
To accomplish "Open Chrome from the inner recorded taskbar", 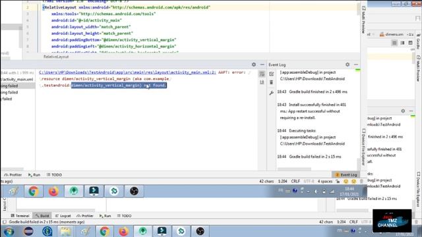I will [34, 191].
